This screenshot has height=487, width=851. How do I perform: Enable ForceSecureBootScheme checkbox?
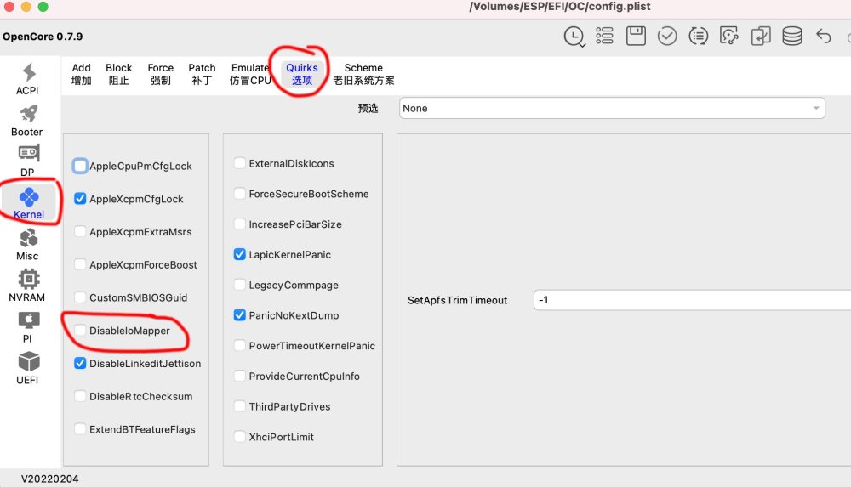pyautogui.click(x=239, y=194)
